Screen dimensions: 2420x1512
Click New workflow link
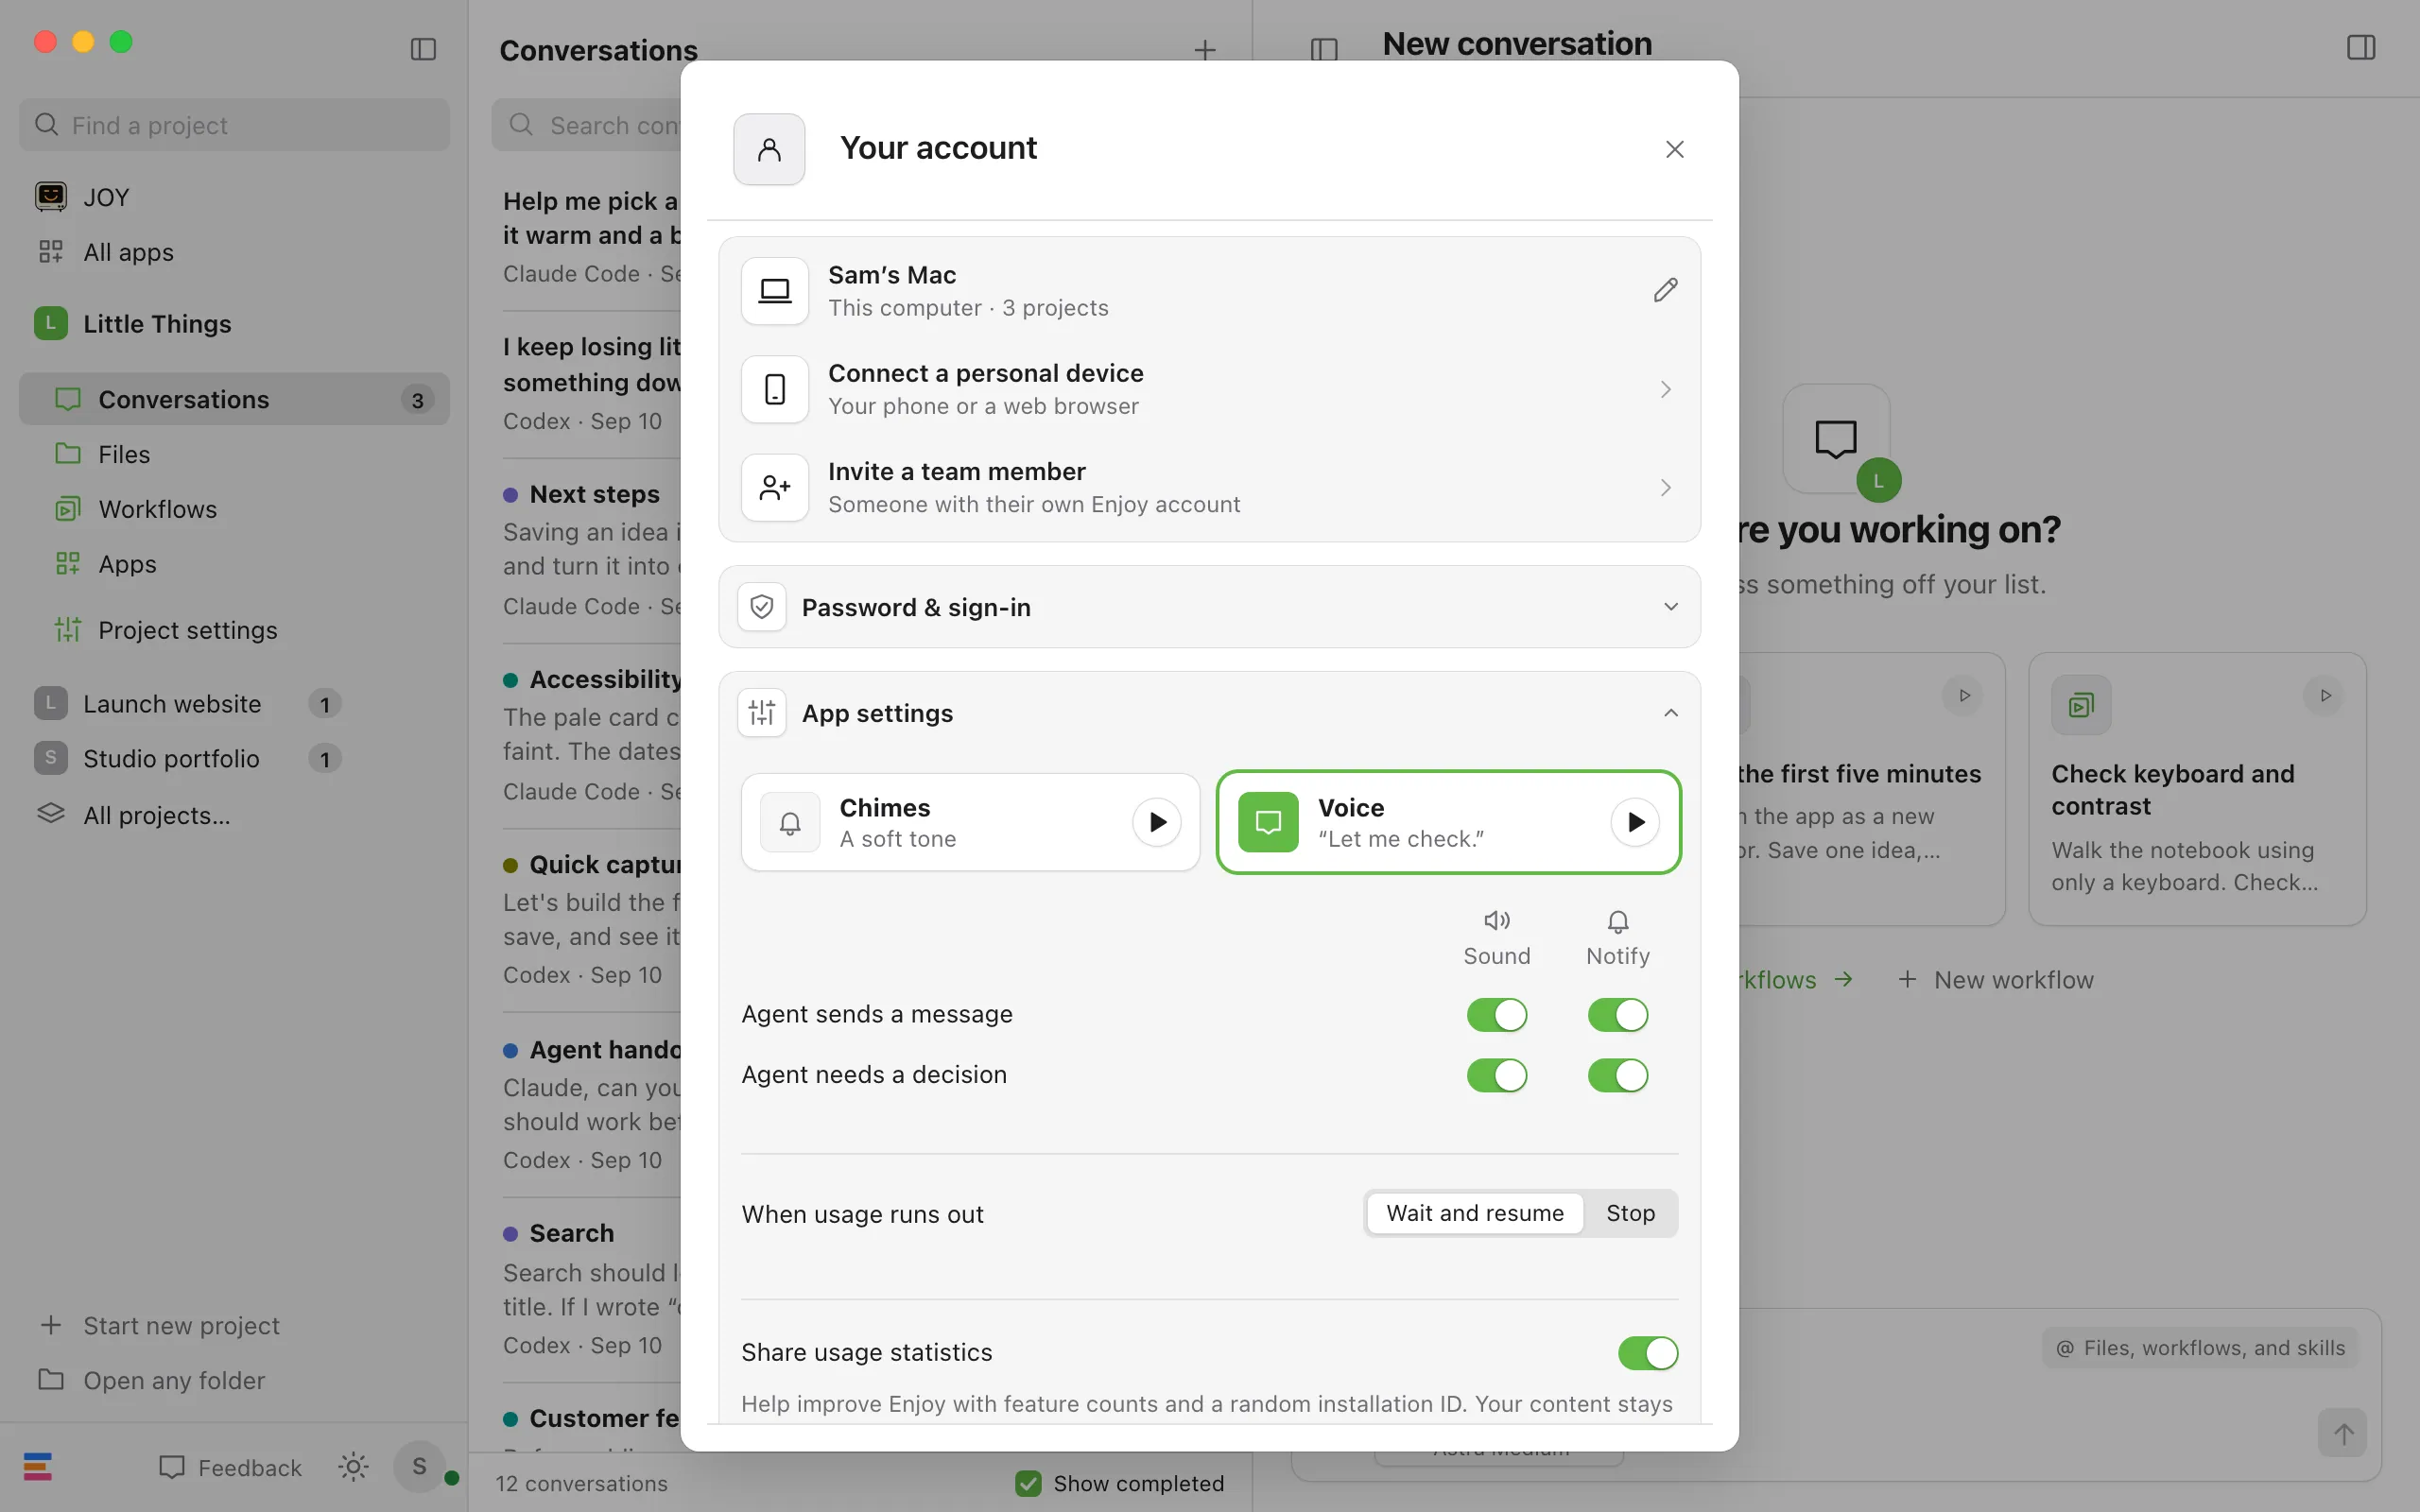1995,980
